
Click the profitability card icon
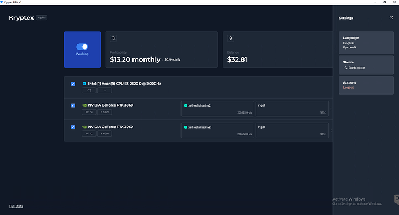[x=113, y=38]
